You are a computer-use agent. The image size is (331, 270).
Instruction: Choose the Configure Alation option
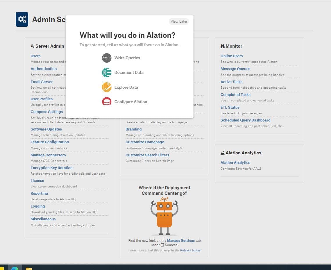point(131,102)
